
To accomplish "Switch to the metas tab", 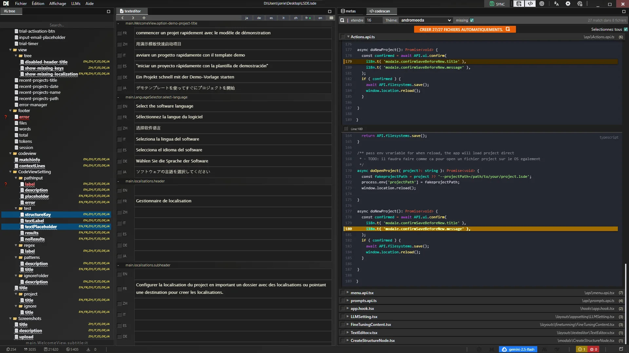I will [348, 11].
